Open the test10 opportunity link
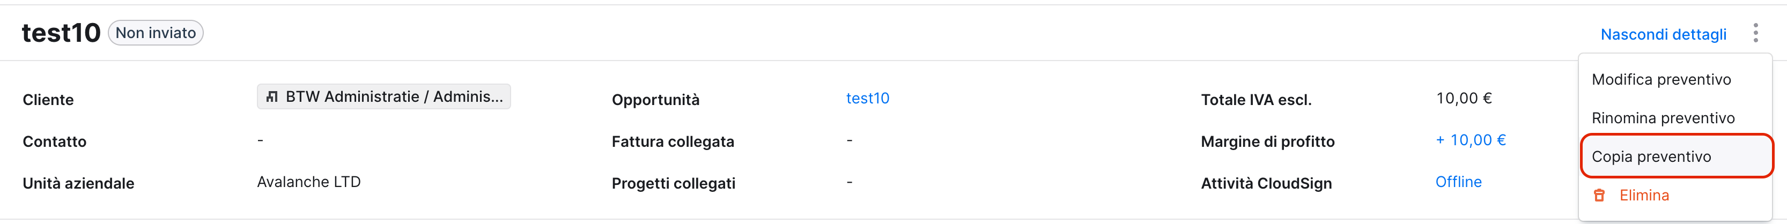 (867, 99)
